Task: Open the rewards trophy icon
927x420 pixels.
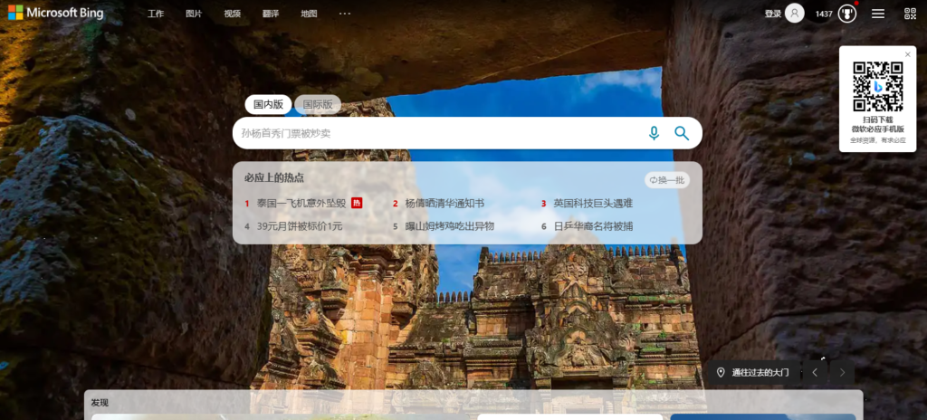Action: [x=847, y=14]
